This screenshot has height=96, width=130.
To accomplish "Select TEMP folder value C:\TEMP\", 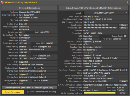I will point(23,41).
